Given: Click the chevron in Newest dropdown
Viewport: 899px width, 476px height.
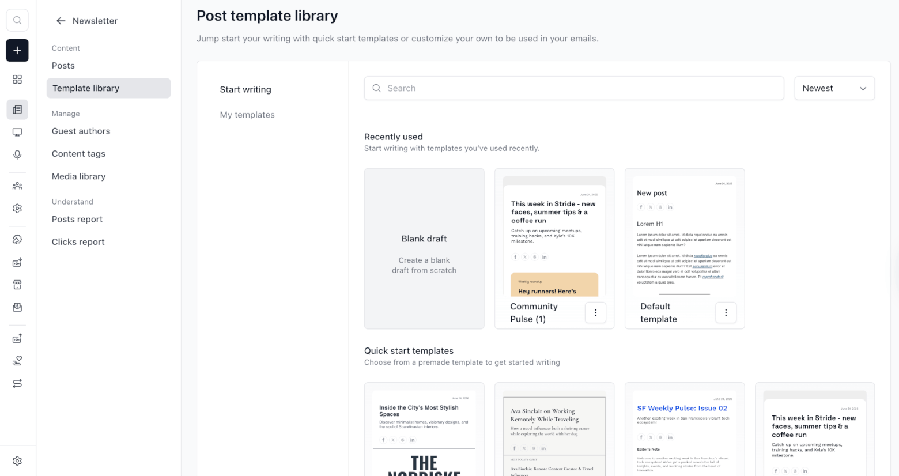Looking at the screenshot, I should (x=863, y=88).
